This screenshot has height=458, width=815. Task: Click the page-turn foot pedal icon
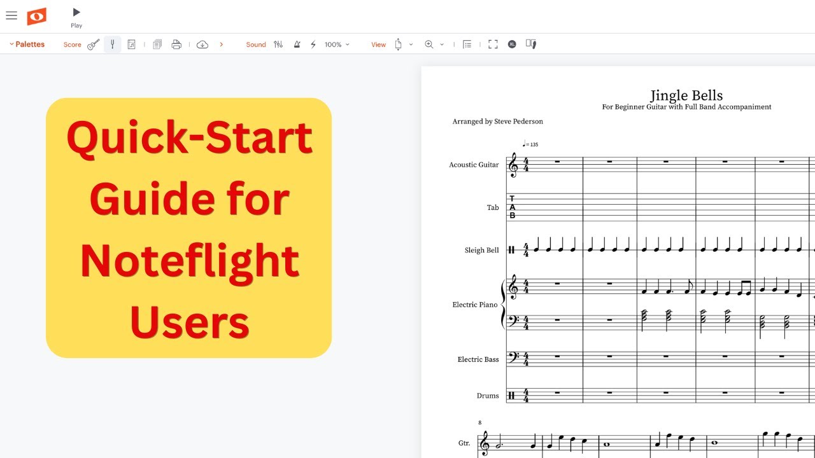click(x=531, y=44)
